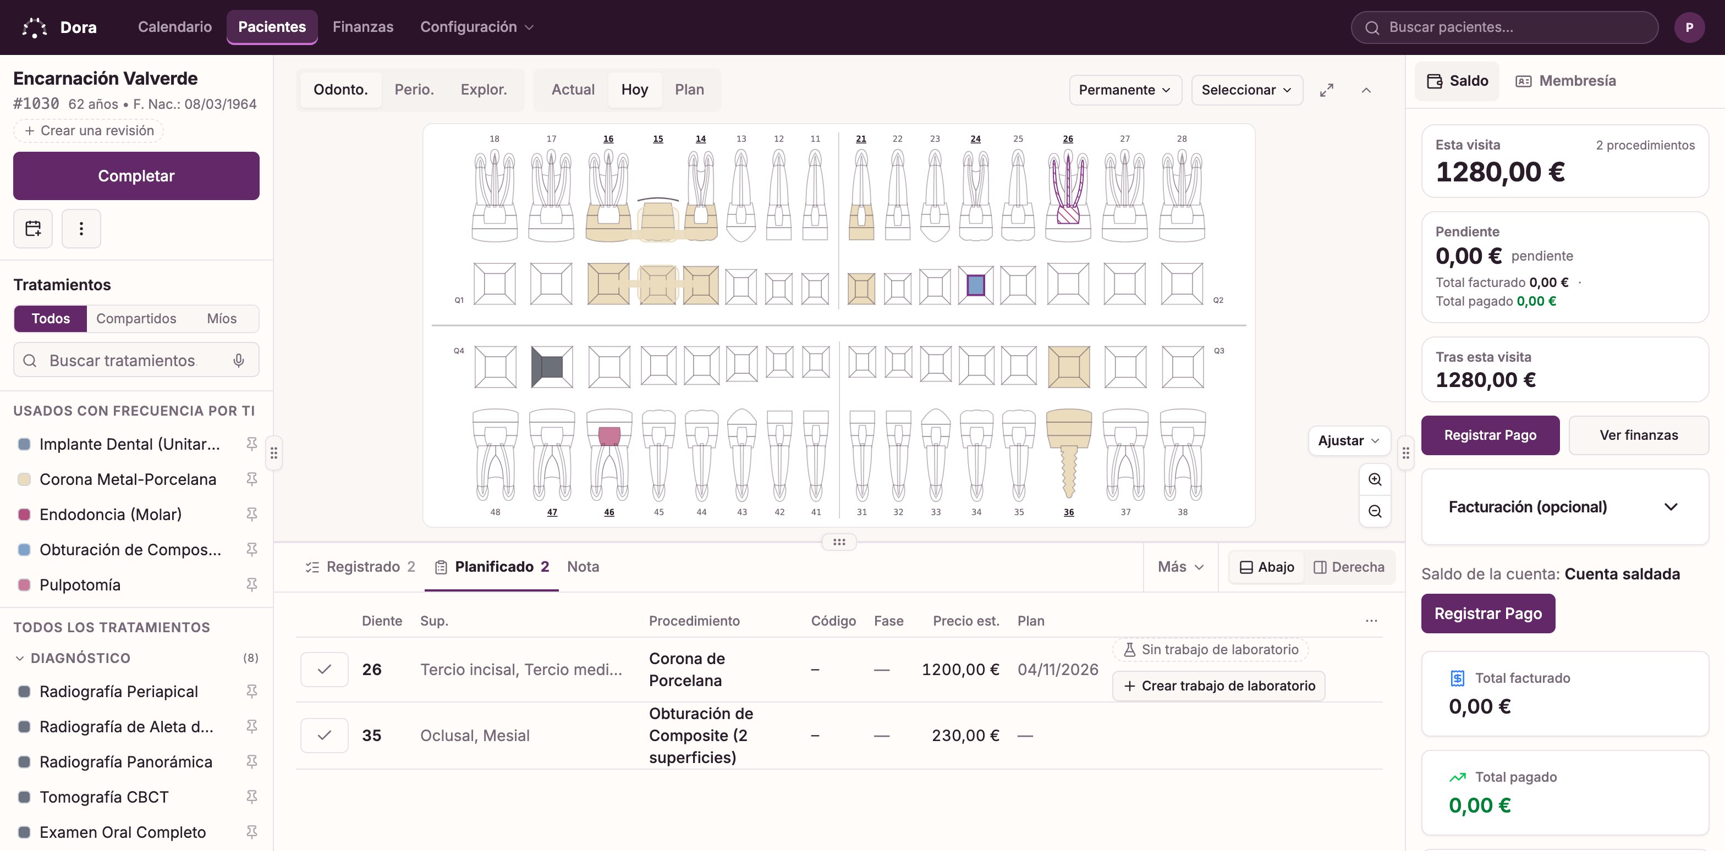Viewport: 1725px width, 851px height.
Task: Click tooth 36 implant graphic
Action: click(1069, 453)
